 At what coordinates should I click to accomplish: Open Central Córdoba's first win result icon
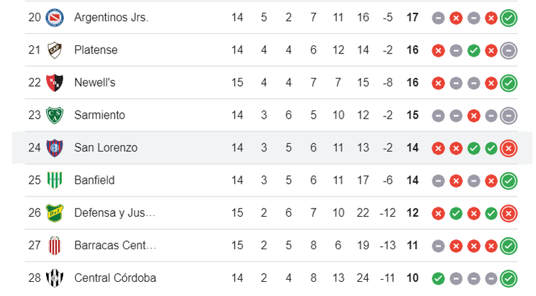pos(438,278)
